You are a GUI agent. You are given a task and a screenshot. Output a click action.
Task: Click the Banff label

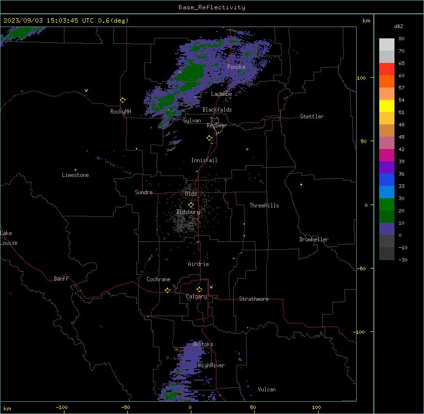coord(61,279)
